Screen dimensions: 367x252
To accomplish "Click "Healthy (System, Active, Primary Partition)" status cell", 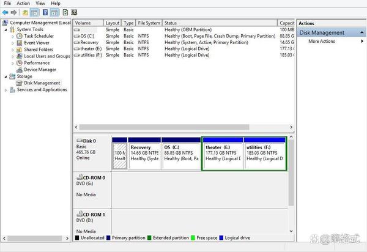I will point(206,43).
